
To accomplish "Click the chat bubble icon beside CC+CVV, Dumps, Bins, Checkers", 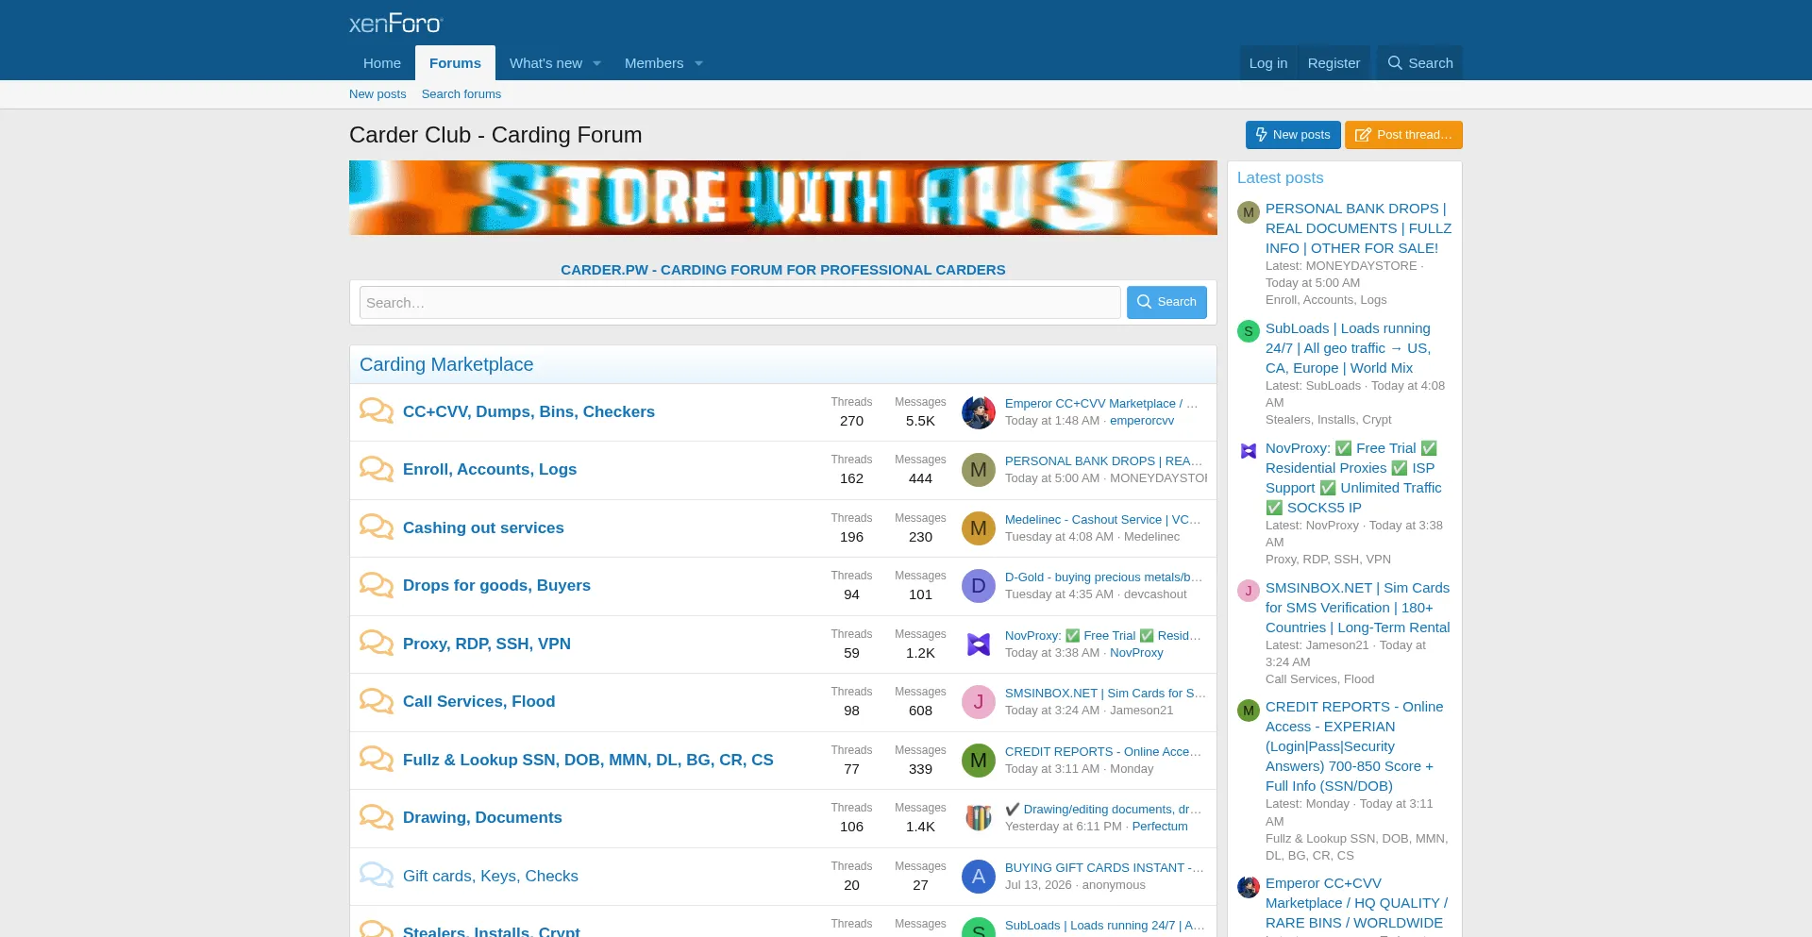I will pos(377,411).
